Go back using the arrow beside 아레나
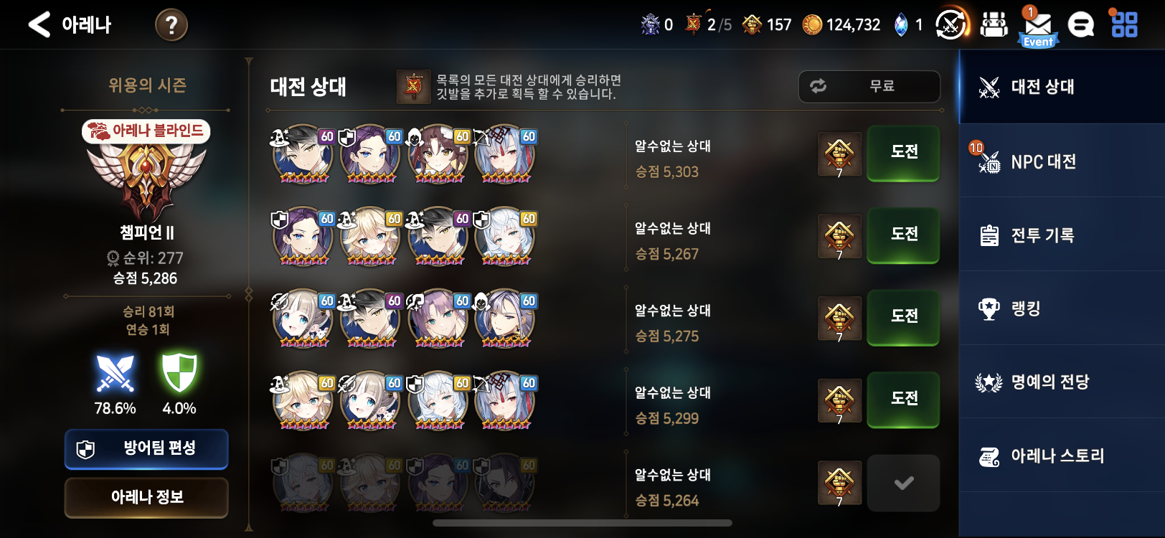The image size is (1165, 538). click(39, 24)
